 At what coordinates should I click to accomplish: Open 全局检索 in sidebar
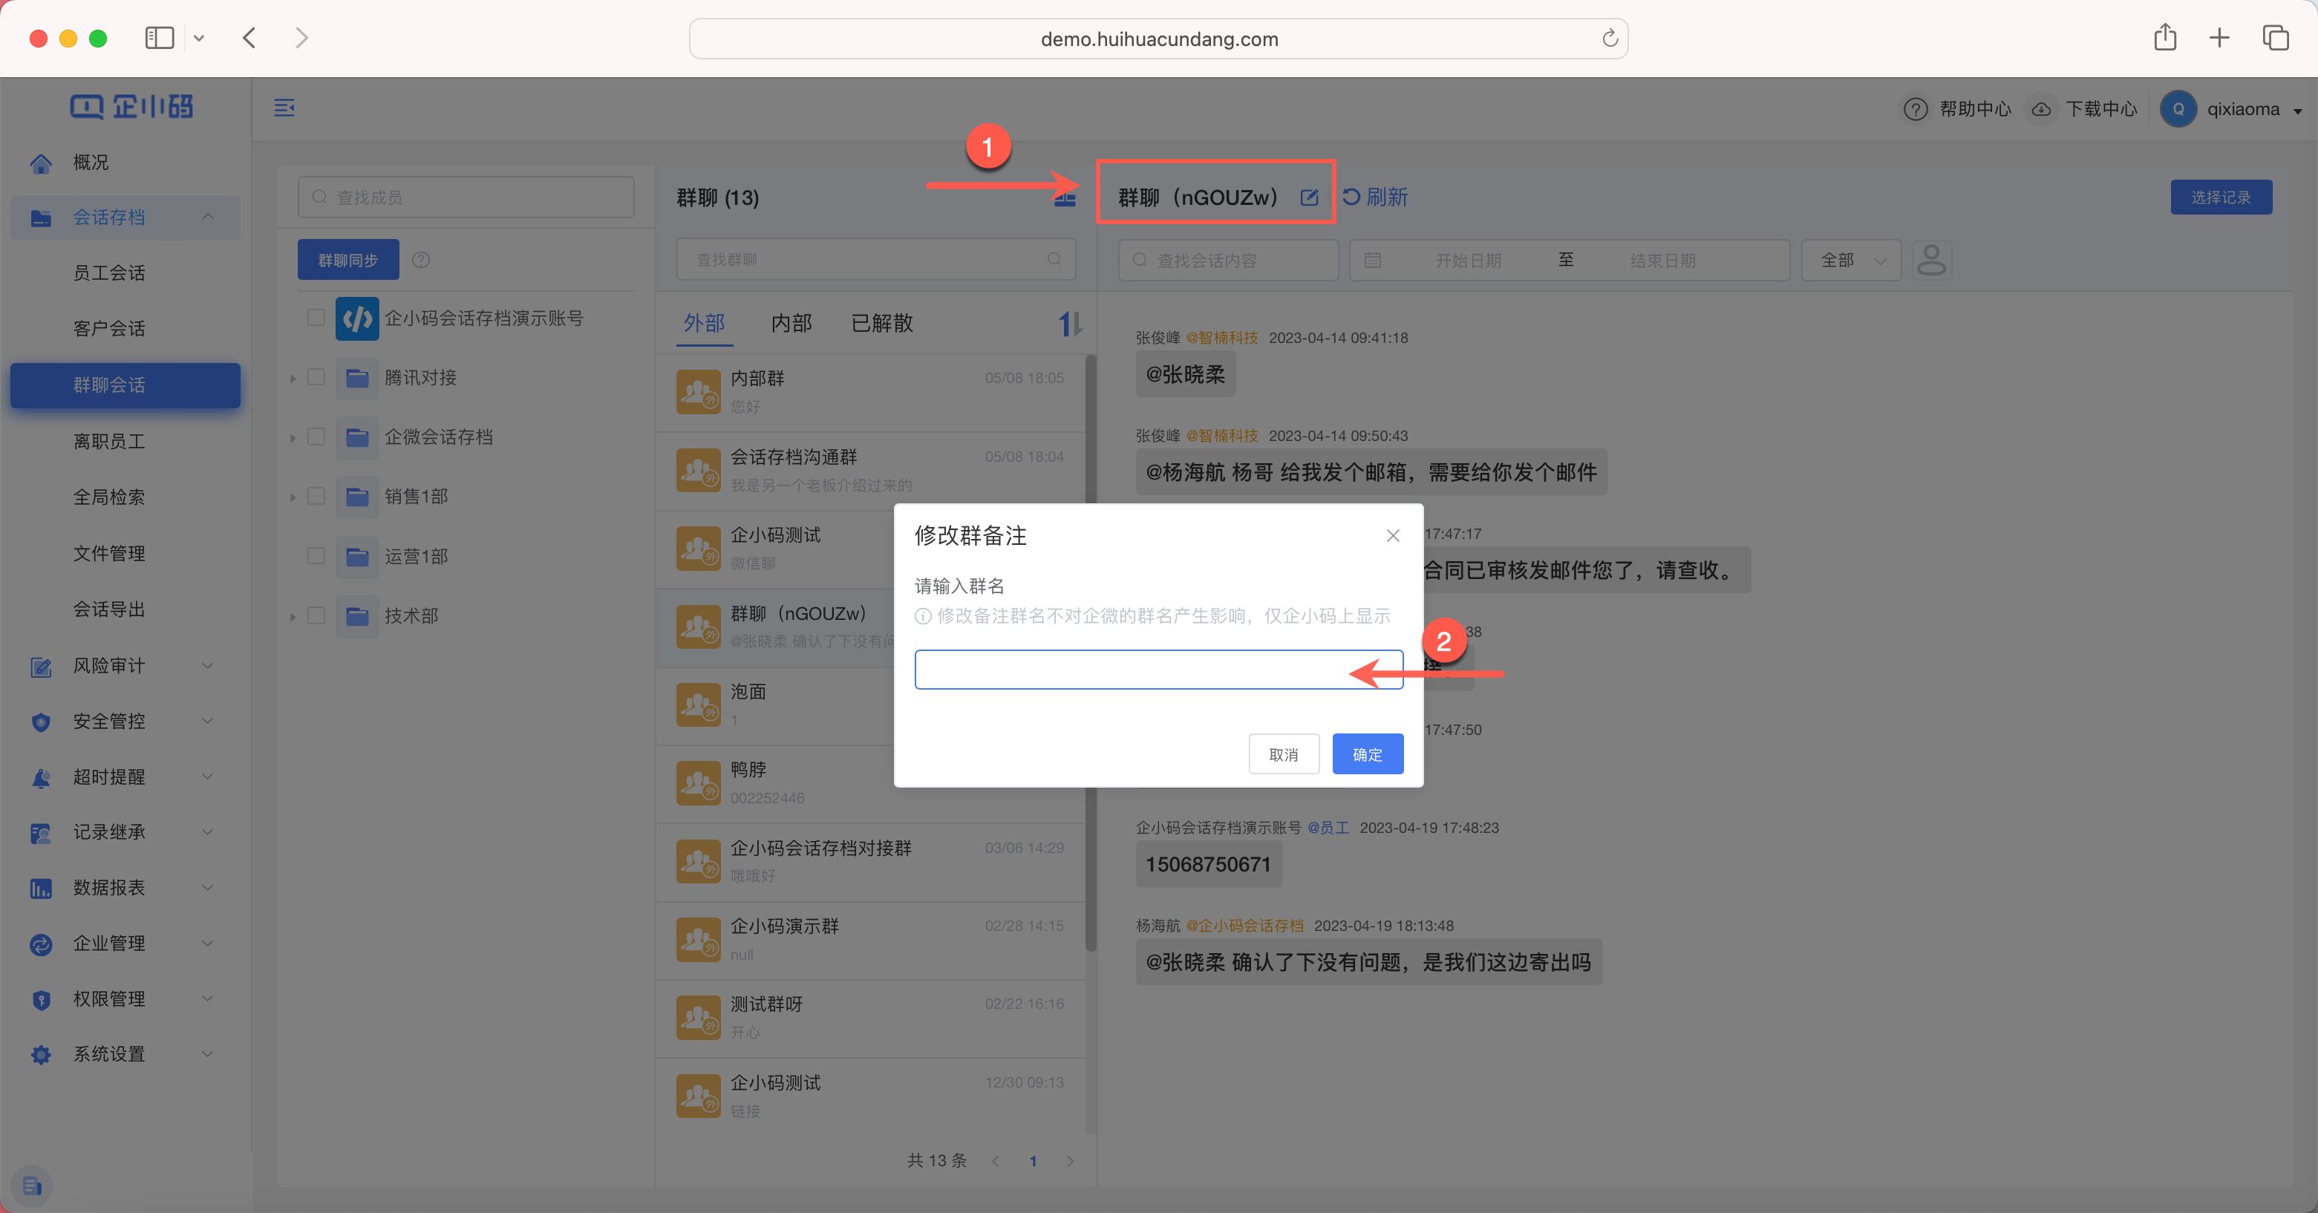coord(109,497)
